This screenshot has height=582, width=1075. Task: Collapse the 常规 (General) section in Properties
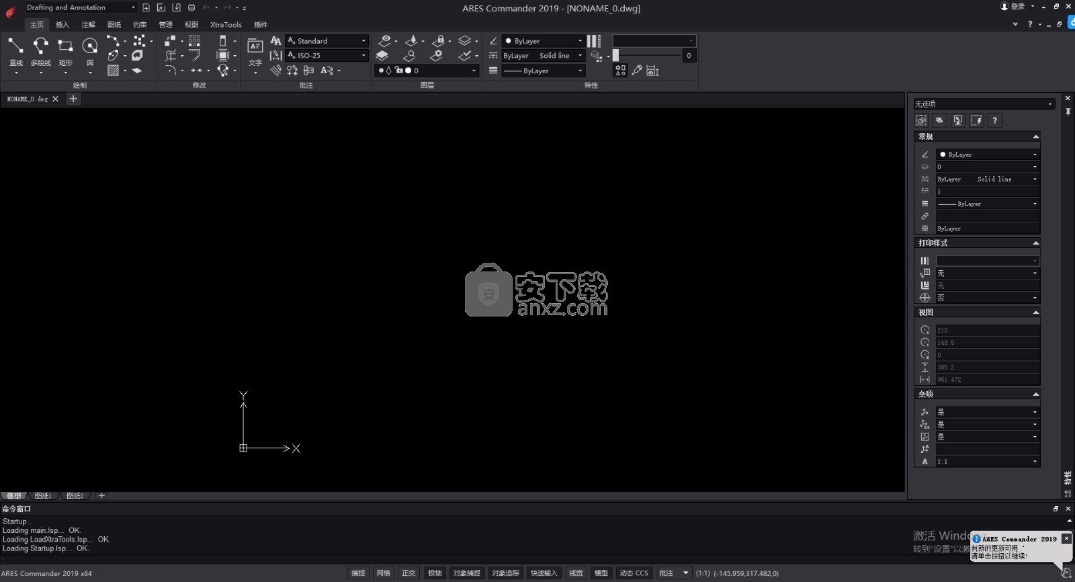click(1035, 136)
